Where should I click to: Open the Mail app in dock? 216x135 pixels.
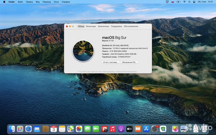point(37,129)
